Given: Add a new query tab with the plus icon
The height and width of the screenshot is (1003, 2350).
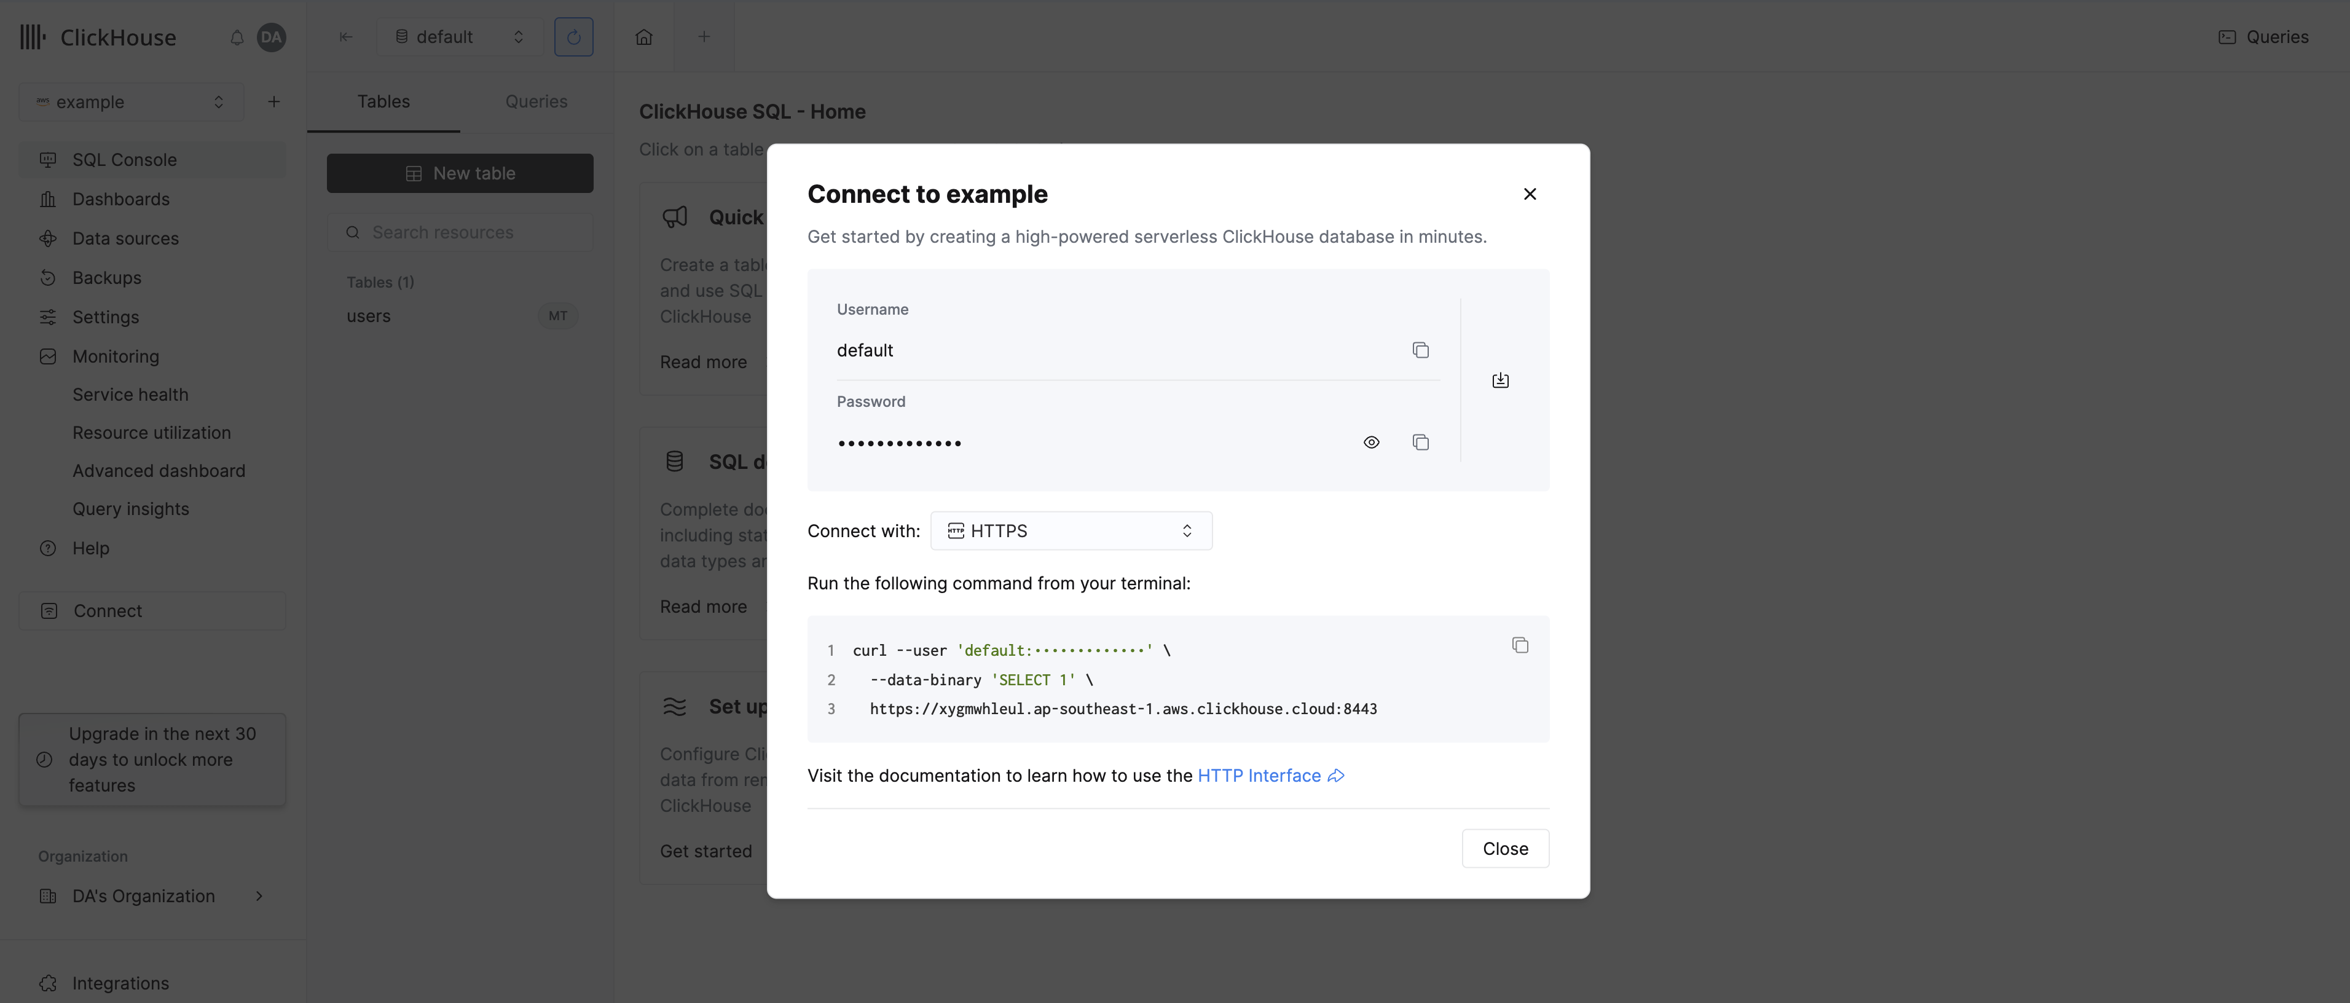Looking at the screenshot, I should coord(704,36).
